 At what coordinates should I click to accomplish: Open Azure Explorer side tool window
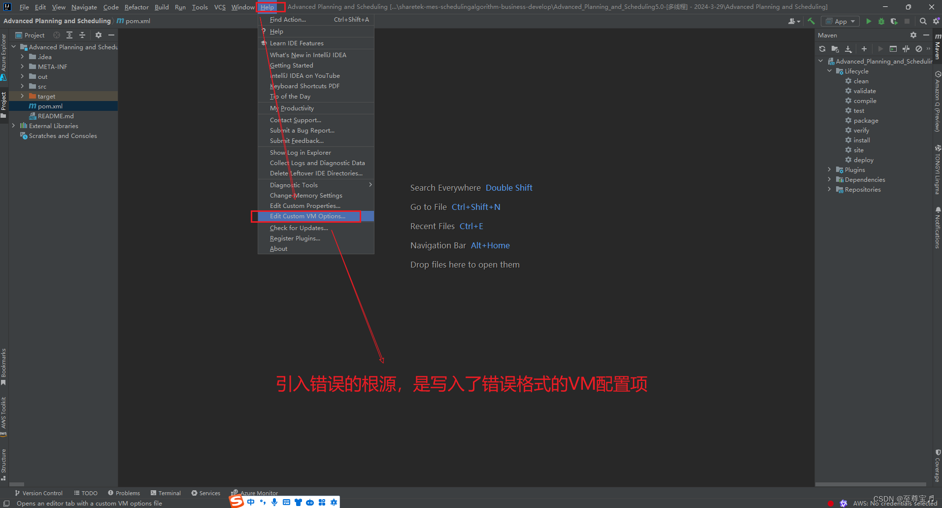click(3, 57)
